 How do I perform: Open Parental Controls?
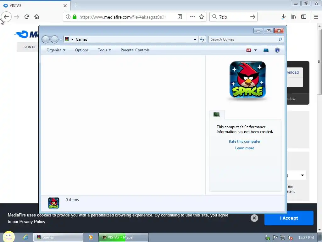pos(135,50)
